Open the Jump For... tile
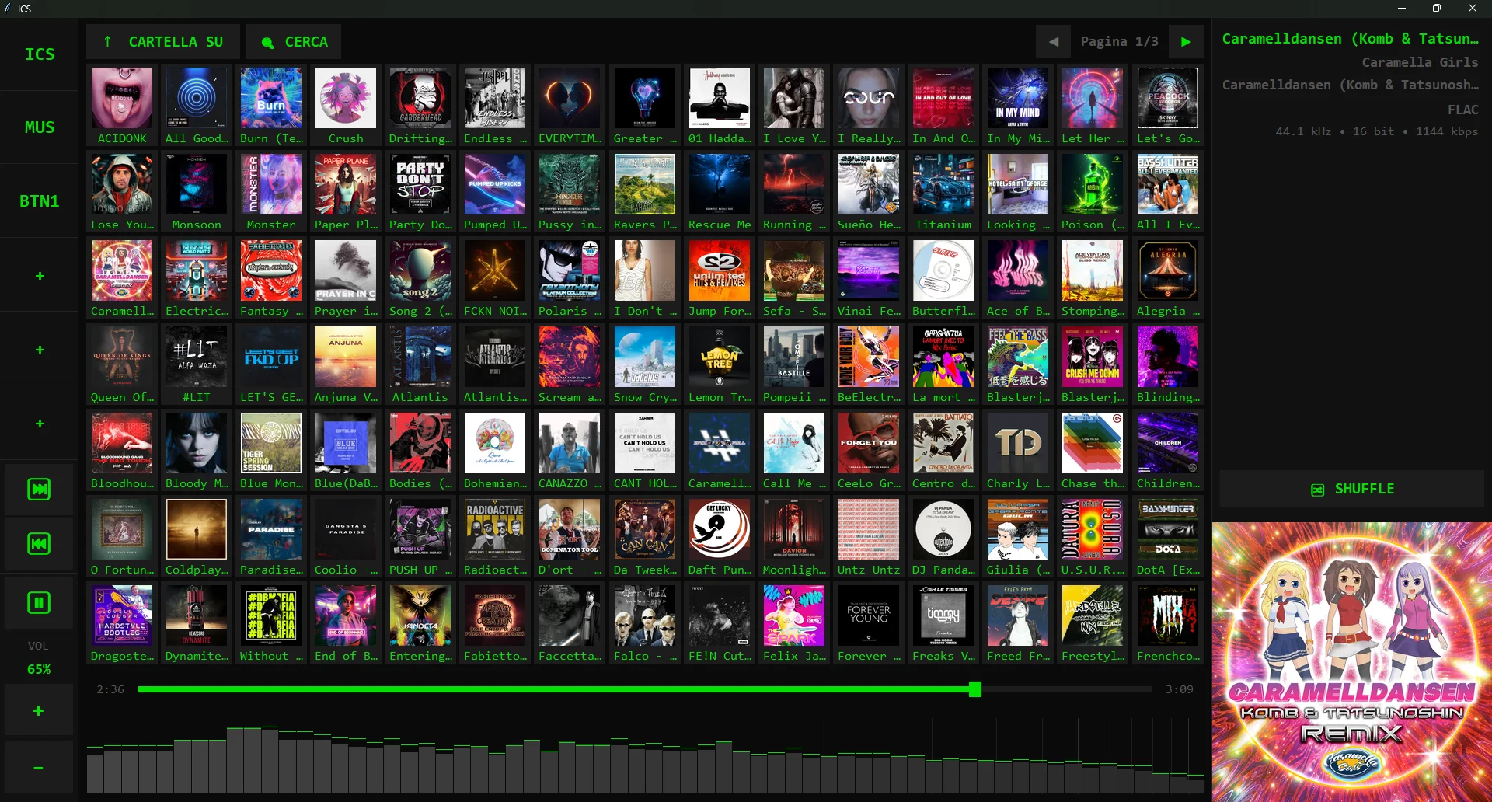The image size is (1492, 802). (x=720, y=278)
